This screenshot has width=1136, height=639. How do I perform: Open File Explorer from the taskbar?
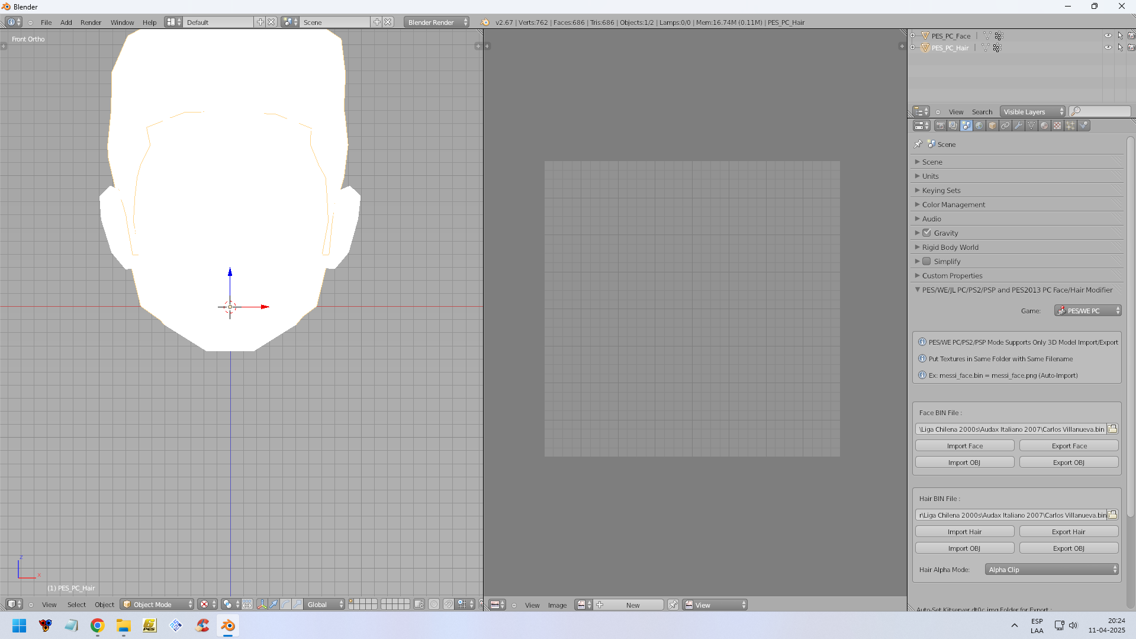124,625
